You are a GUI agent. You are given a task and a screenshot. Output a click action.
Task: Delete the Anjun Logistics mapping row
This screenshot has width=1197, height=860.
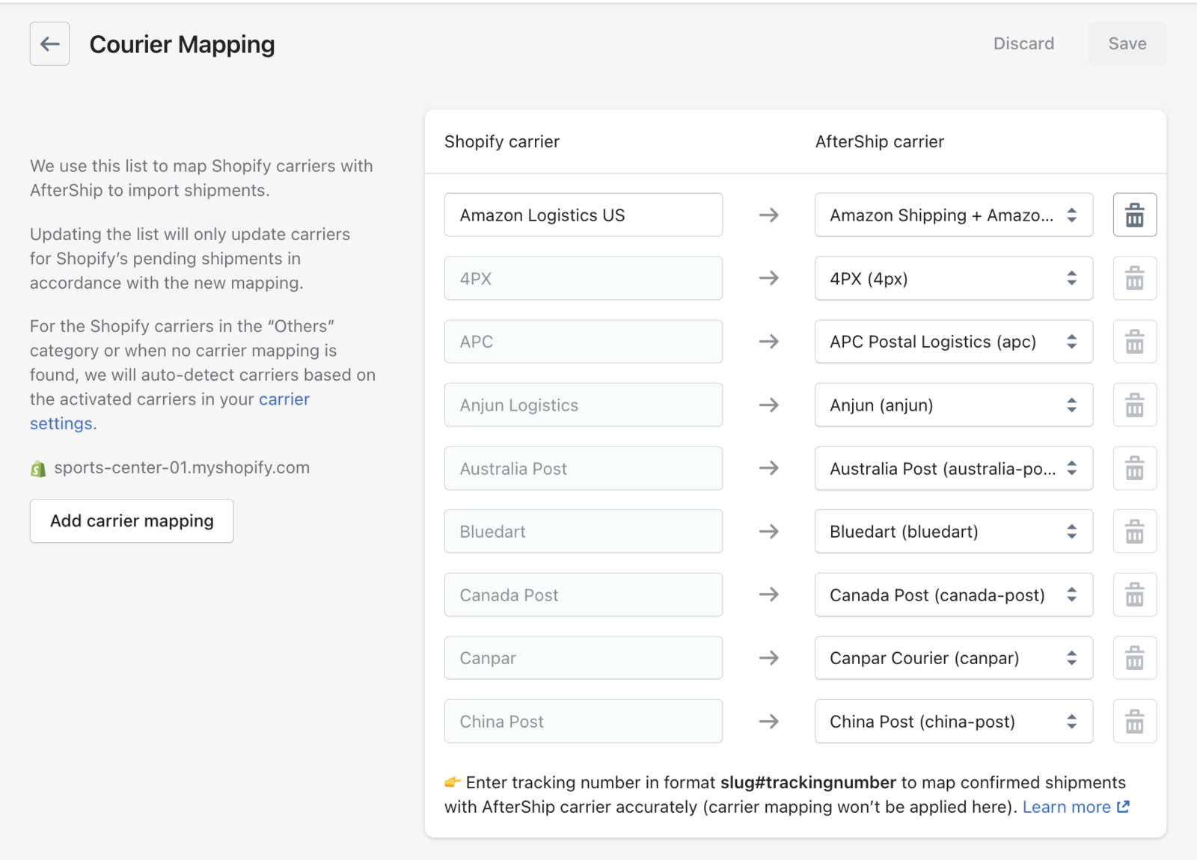point(1134,405)
